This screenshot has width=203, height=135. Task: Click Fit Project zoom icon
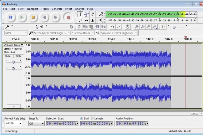point(155,27)
